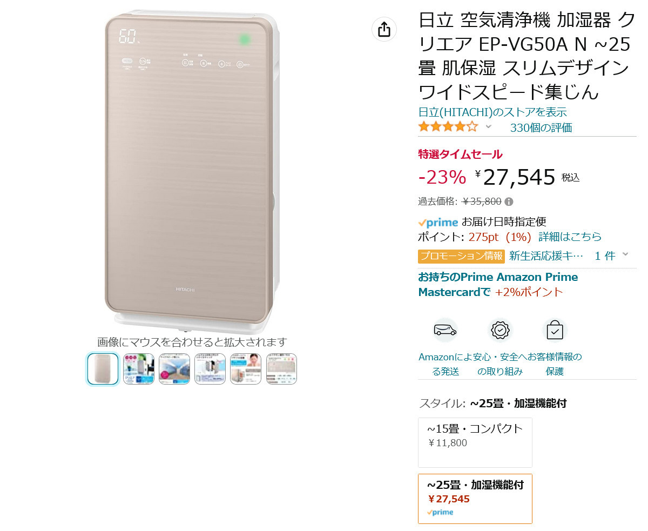This screenshot has width=648, height=531.
Task: Expand the star rating dropdown chevron
Action: coord(488,127)
